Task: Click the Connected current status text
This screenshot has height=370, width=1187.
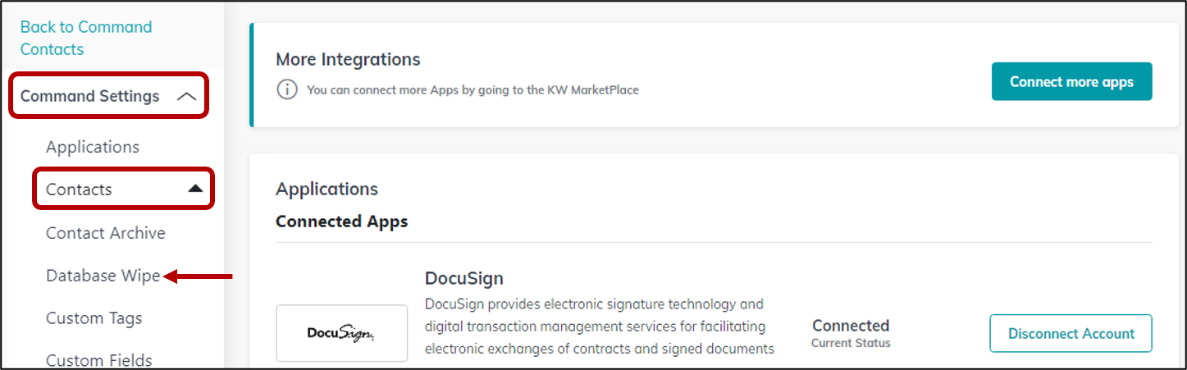Action: click(x=851, y=332)
